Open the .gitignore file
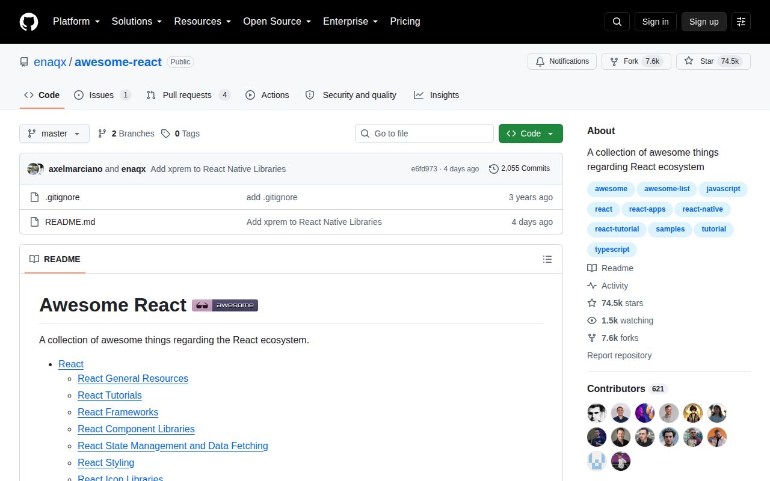This screenshot has height=481, width=770. pyautogui.click(x=63, y=197)
